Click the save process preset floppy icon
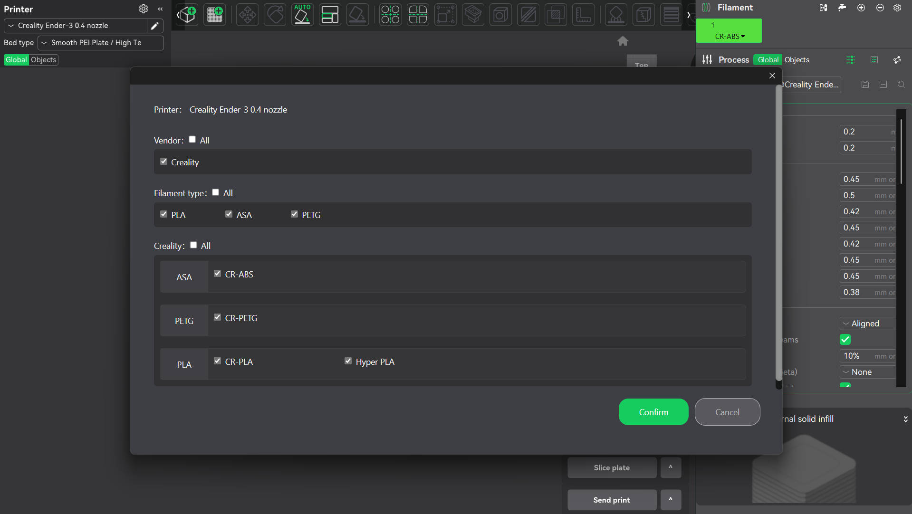This screenshot has height=514, width=912. (x=865, y=84)
